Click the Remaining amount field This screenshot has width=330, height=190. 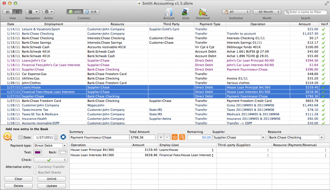200,137
